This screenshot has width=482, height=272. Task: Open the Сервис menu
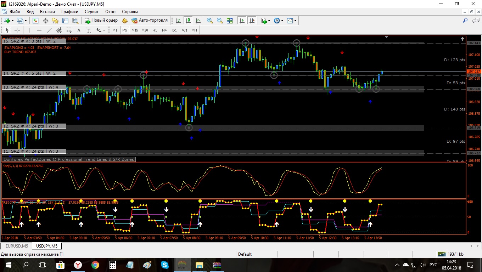point(92,12)
